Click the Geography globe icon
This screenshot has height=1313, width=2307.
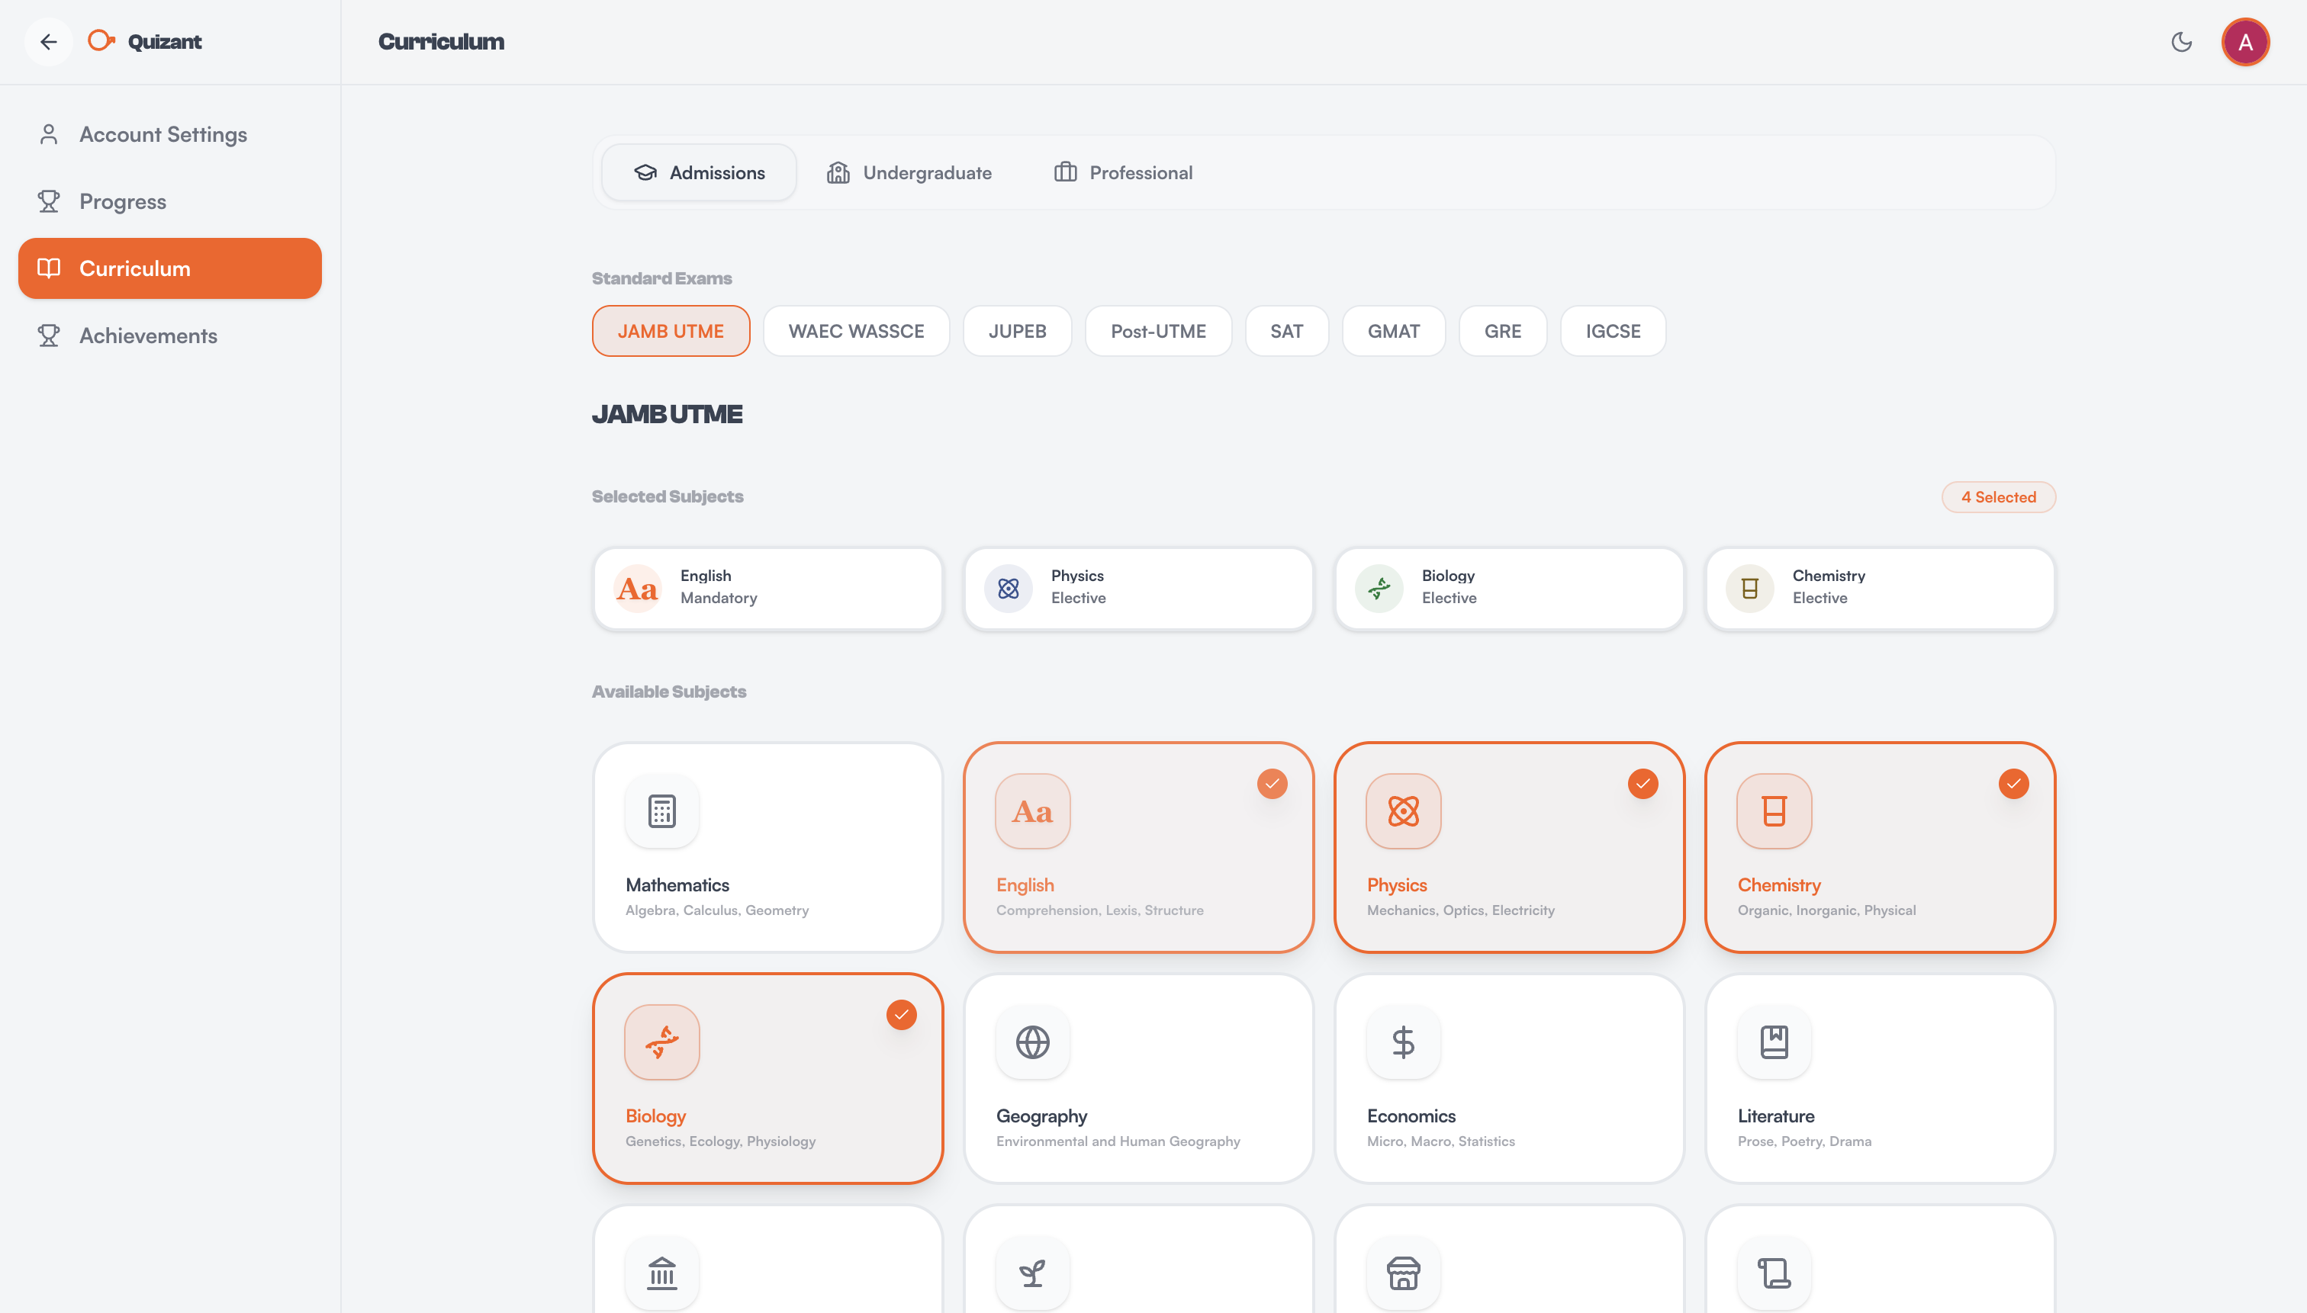pyautogui.click(x=1033, y=1042)
